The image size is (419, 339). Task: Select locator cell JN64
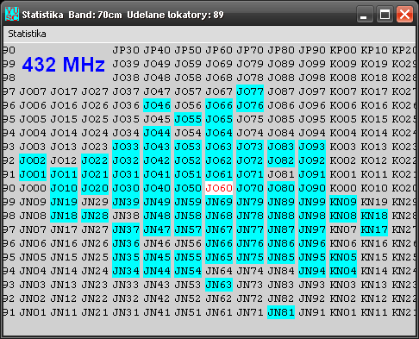click(219, 271)
